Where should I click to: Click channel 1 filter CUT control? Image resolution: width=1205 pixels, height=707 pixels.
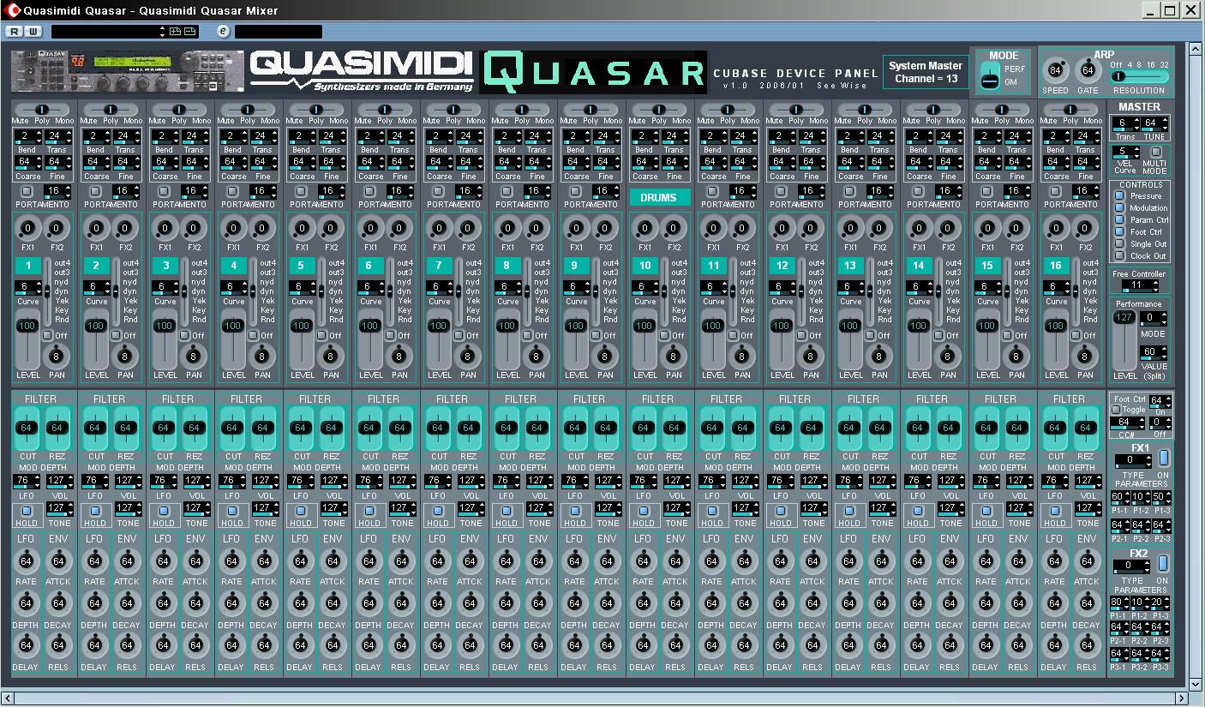pos(26,428)
